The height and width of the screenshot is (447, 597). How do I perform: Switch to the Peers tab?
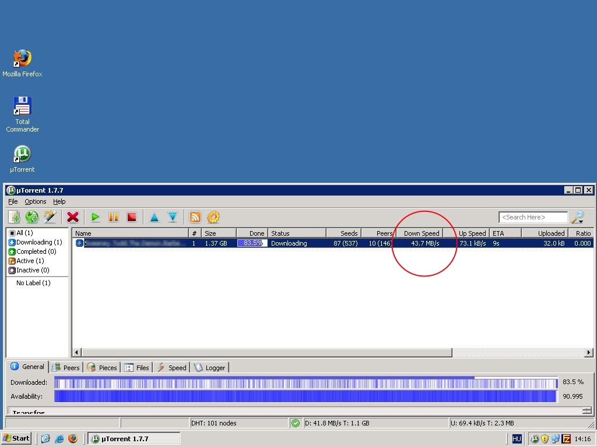pyautogui.click(x=66, y=367)
